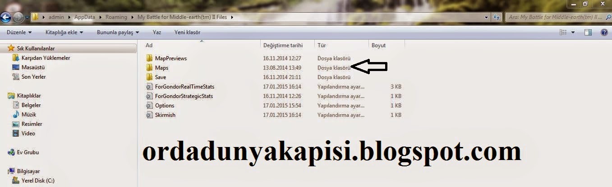Viewport: 612px width, 187px height.
Task: Select the Skirmish config file icon
Action: point(150,115)
